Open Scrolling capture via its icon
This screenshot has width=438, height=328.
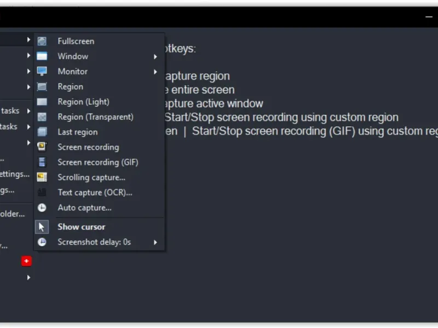click(x=42, y=177)
